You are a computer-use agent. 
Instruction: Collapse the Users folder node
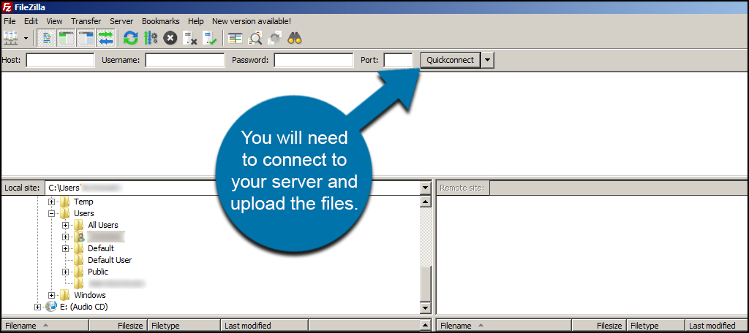pyautogui.click(x=52, y=214)
